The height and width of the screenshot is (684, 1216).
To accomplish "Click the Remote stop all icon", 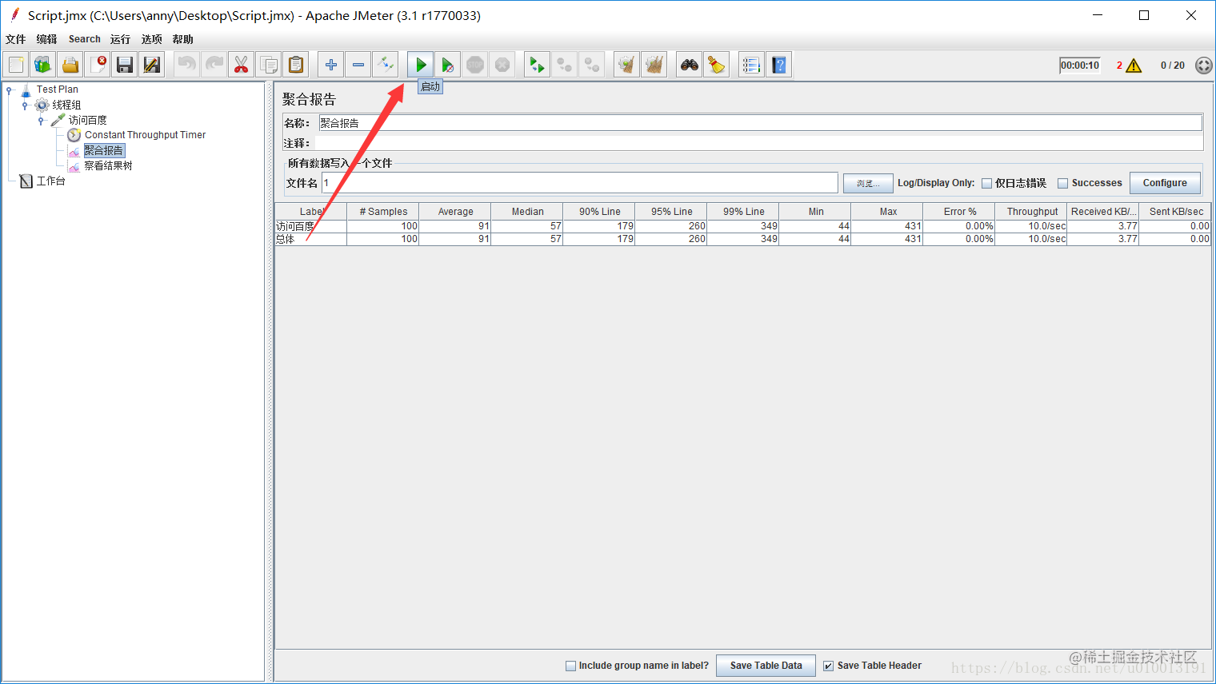I will coord(565,65).
